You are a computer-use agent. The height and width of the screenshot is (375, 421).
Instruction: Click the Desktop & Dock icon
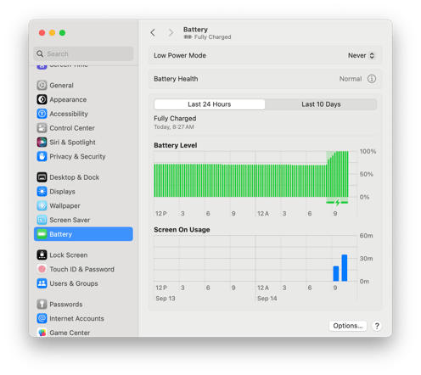[x=42, y=177]
